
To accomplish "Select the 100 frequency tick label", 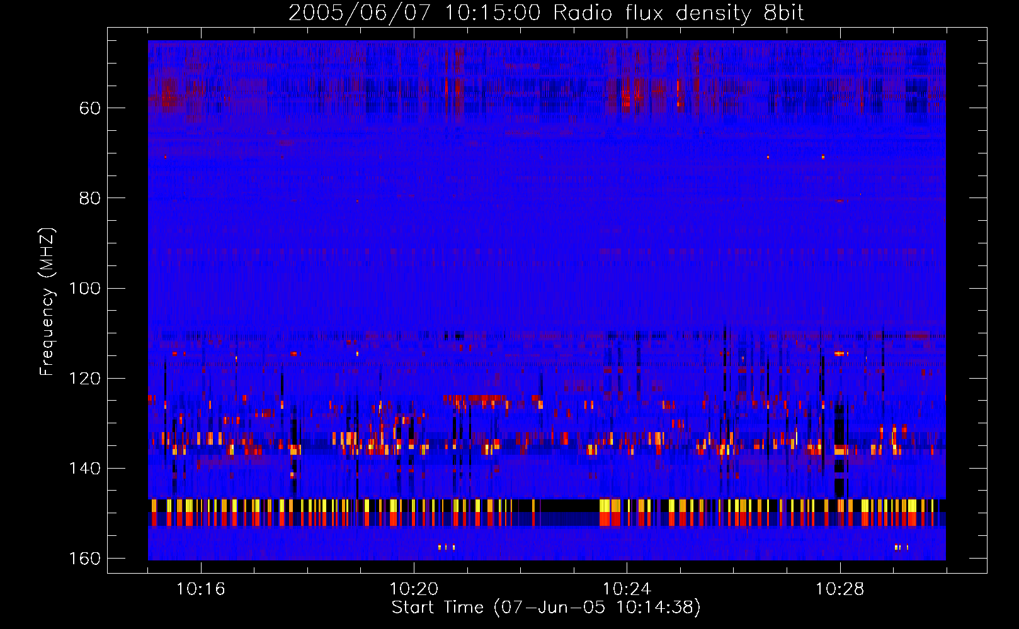I will 84,289.
